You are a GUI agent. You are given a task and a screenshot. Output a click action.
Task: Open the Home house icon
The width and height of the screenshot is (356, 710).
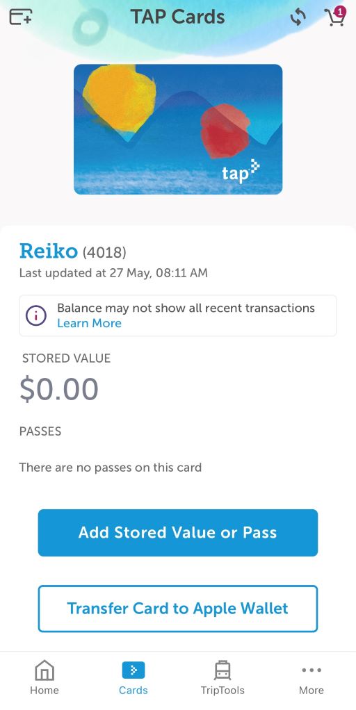[x=44, y=670]
